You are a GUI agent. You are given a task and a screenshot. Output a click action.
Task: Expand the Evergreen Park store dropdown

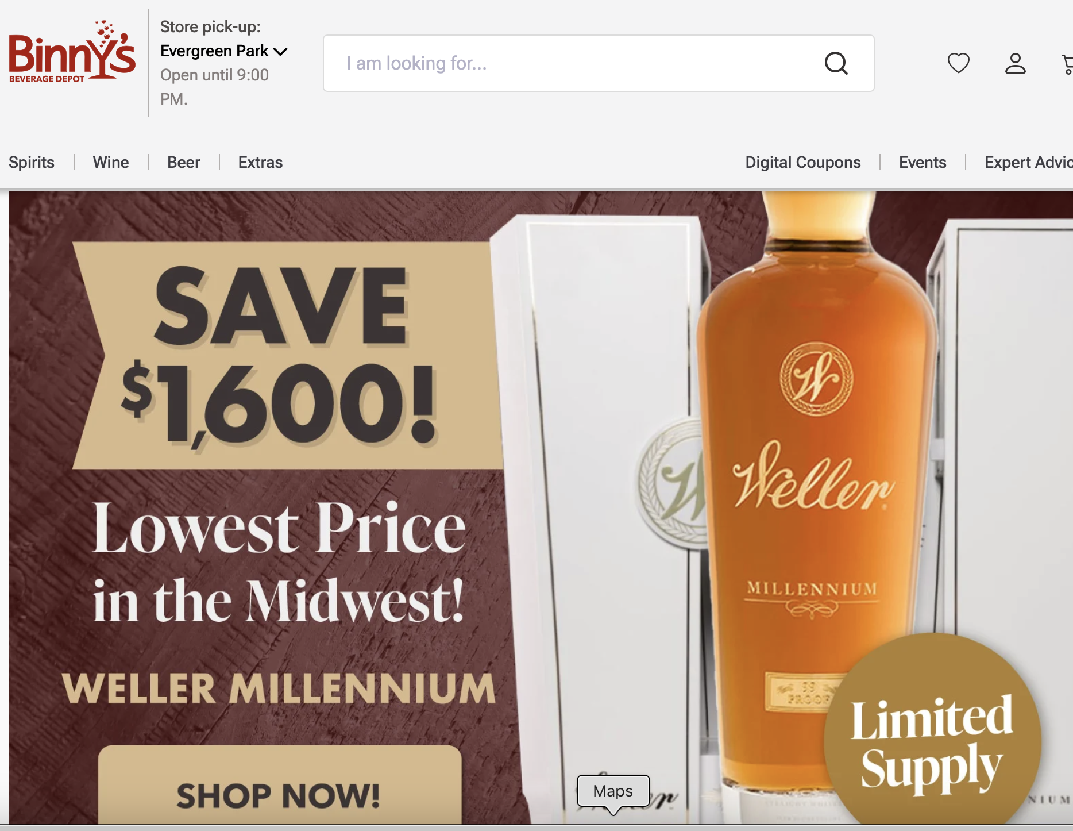(223, 51)
